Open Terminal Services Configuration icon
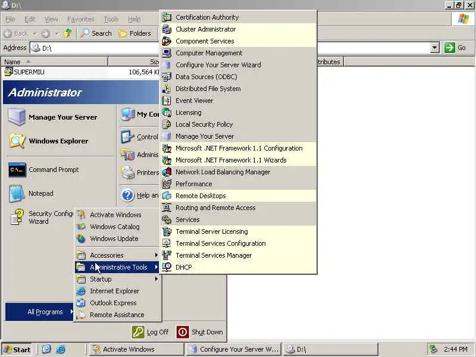The image size is (476, 357). coord(167,243)
